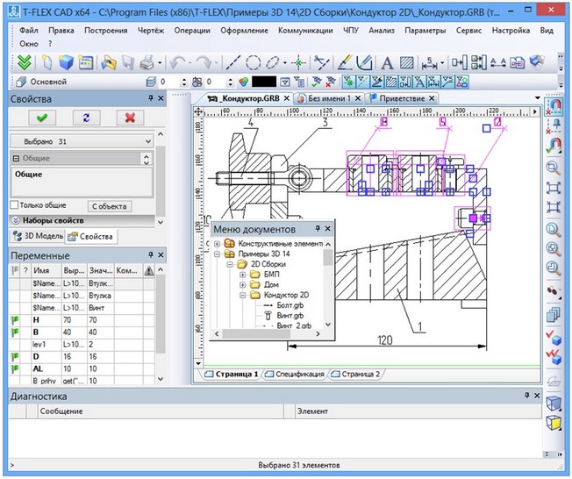
Task: Click the blue refresh arrows button
Action: tap(86, 118)
